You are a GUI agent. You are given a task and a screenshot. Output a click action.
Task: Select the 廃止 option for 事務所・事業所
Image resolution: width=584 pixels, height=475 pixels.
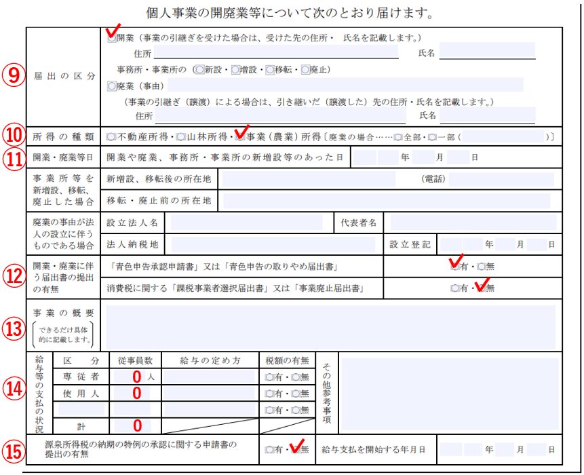[x=306, y=70]
